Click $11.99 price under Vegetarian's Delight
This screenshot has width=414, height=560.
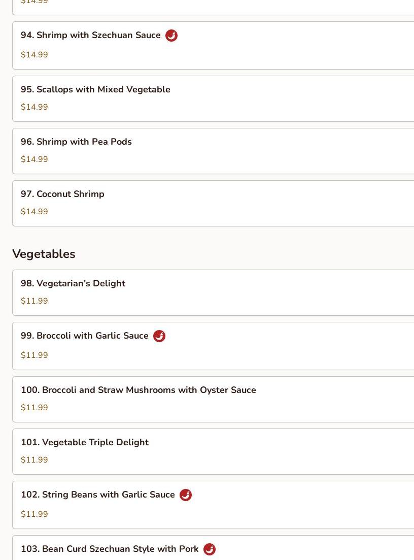point(34,301)
